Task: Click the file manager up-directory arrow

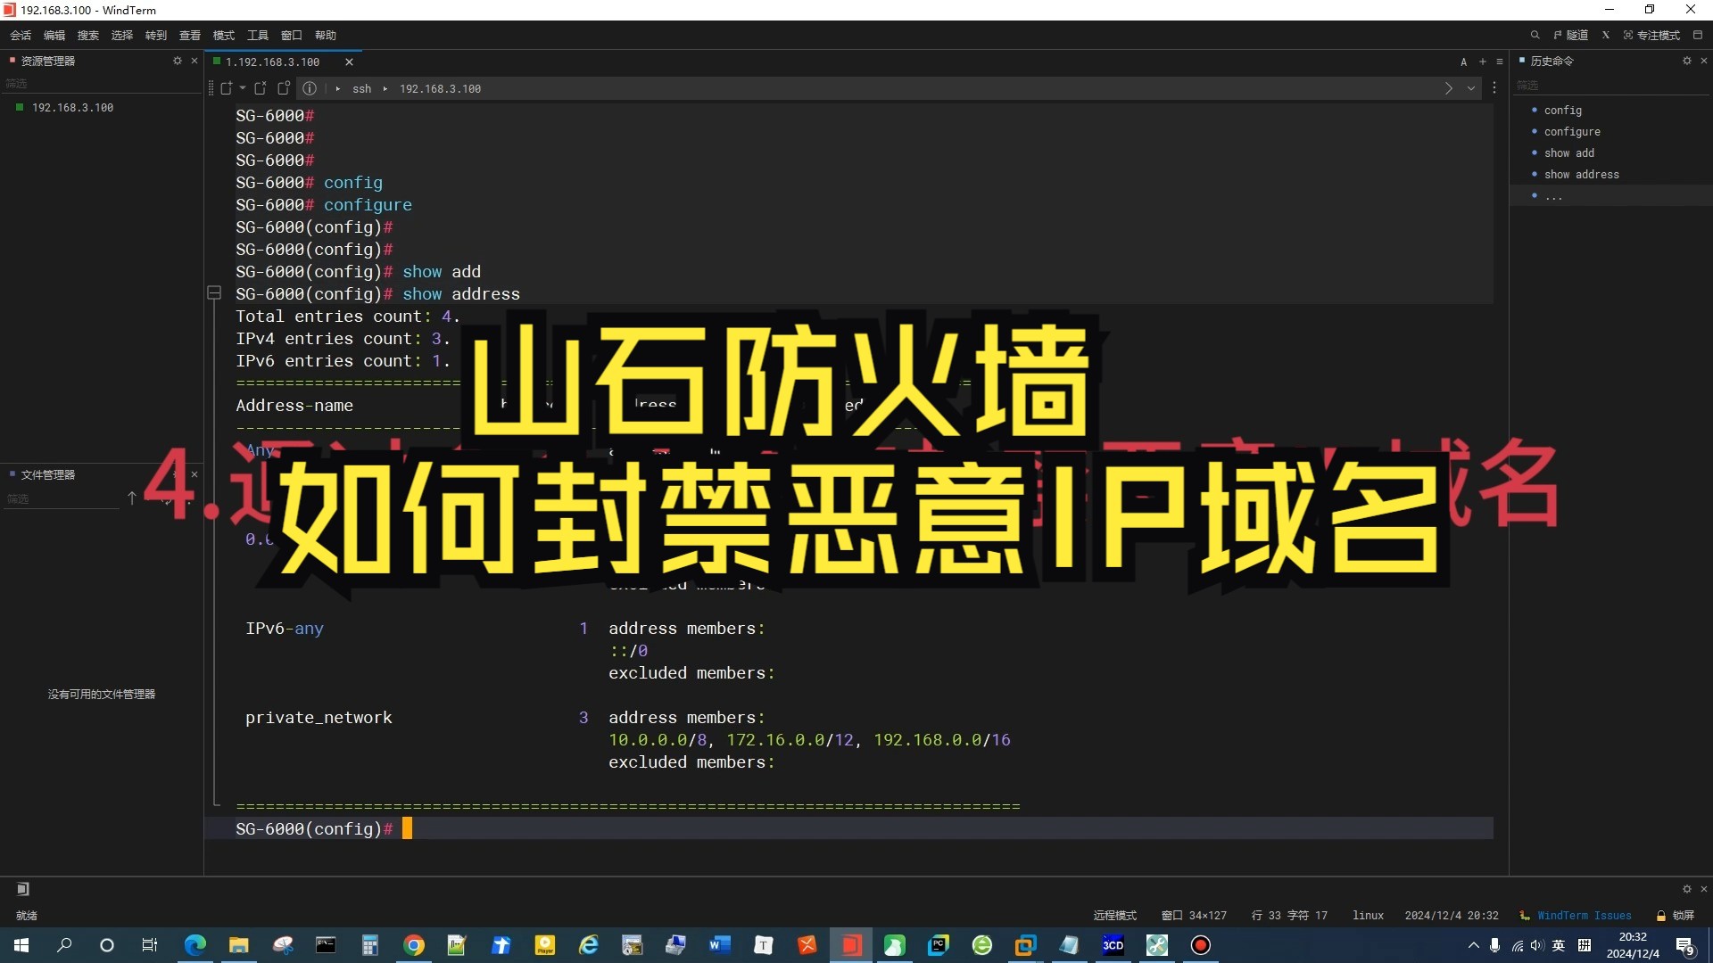Action: (x=131, y=498)
